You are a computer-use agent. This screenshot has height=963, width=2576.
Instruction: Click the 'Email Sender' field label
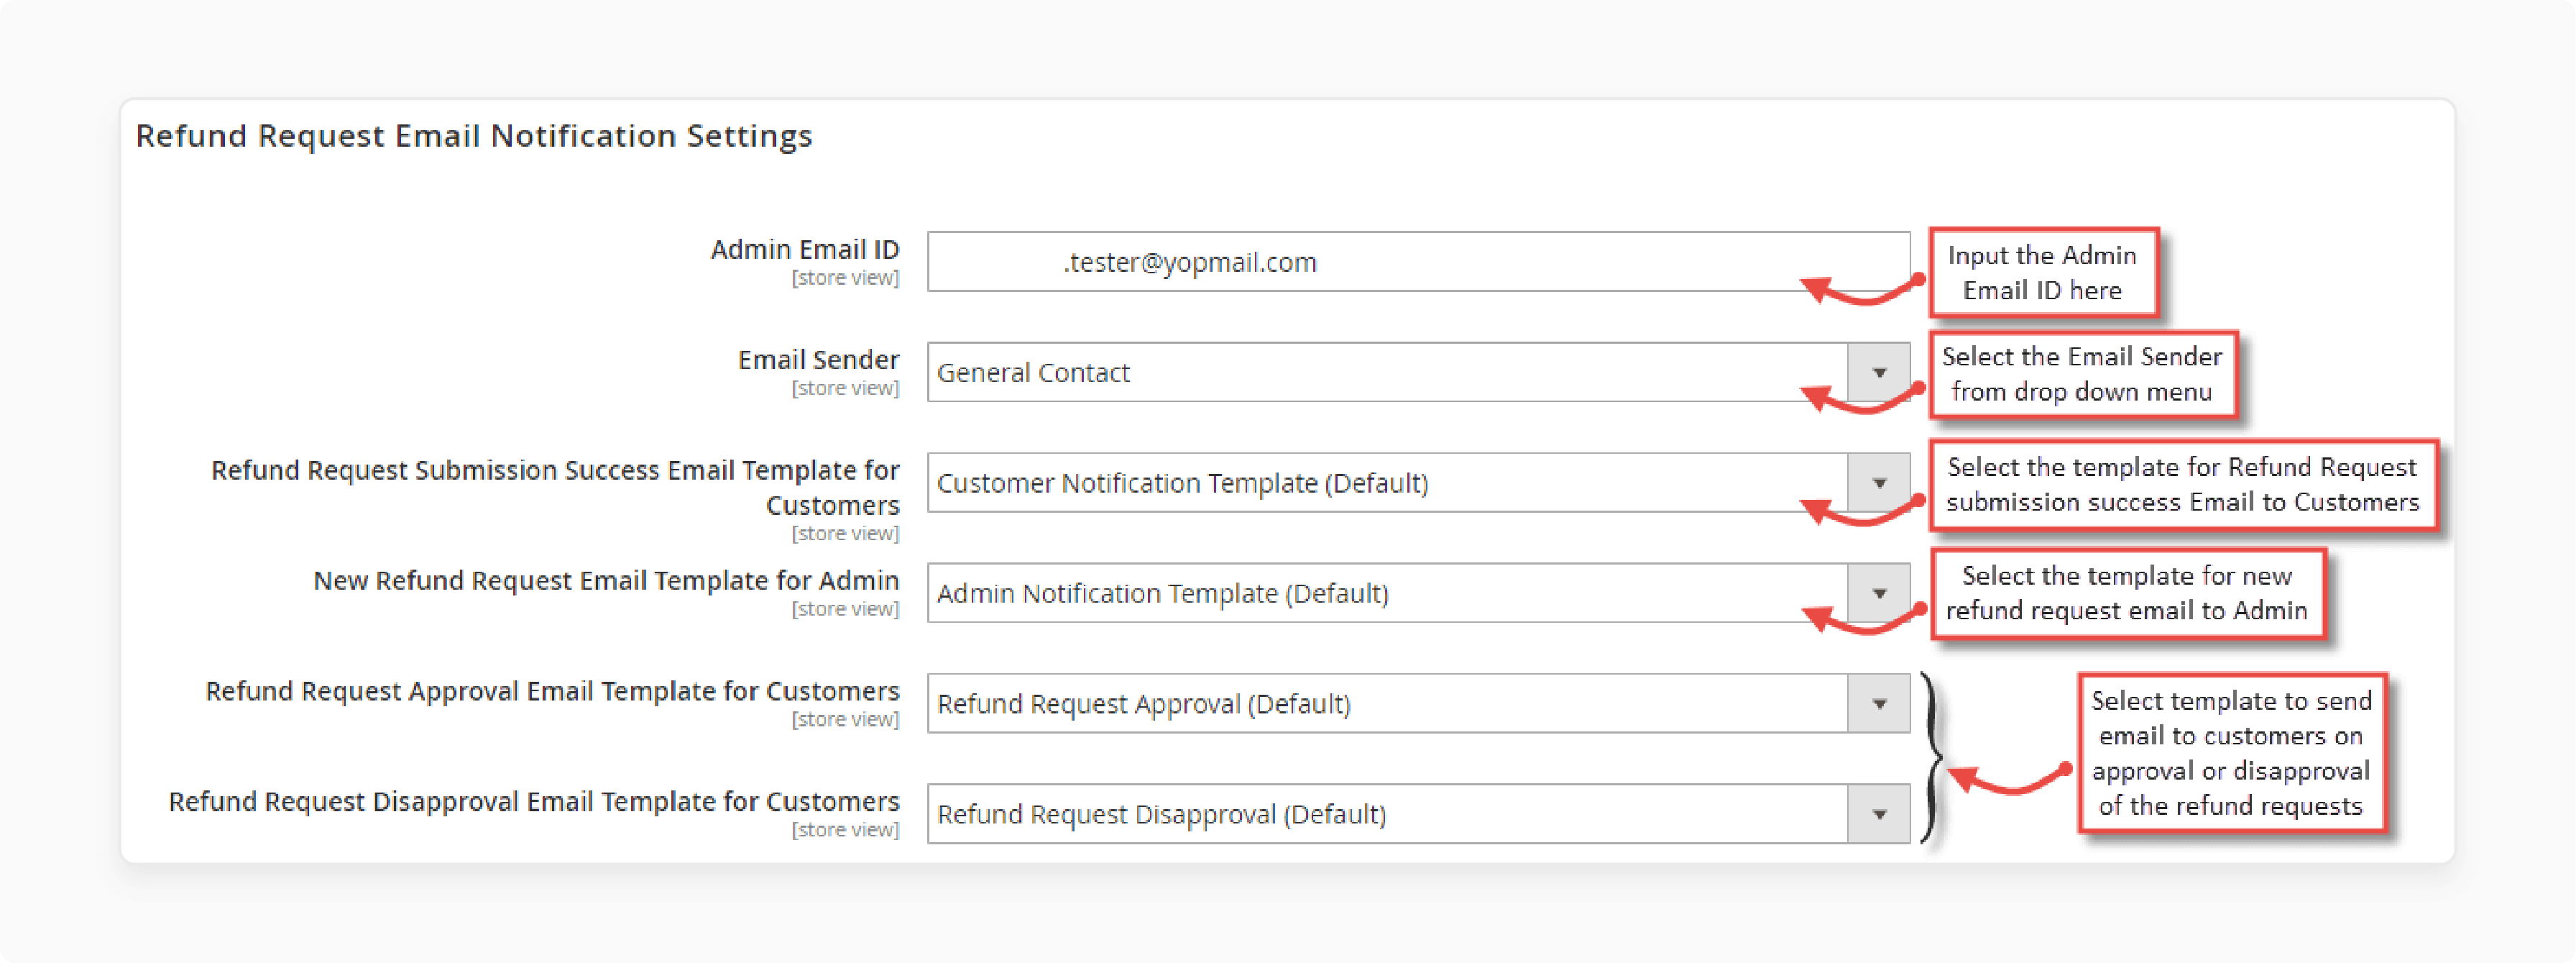coord(818,360)
